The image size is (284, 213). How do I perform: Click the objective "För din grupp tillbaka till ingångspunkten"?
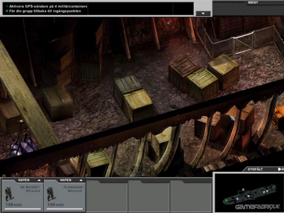click(x=45, y=11)
